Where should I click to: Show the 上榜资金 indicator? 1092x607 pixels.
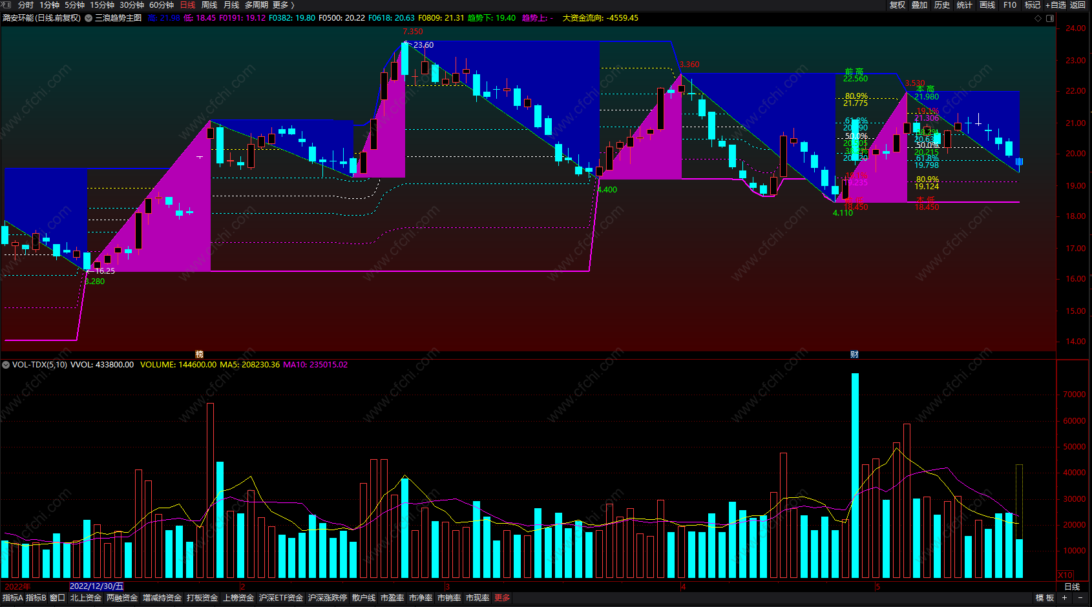[238, 598]
